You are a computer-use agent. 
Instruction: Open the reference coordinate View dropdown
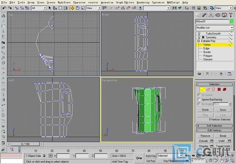click(99, 8)
